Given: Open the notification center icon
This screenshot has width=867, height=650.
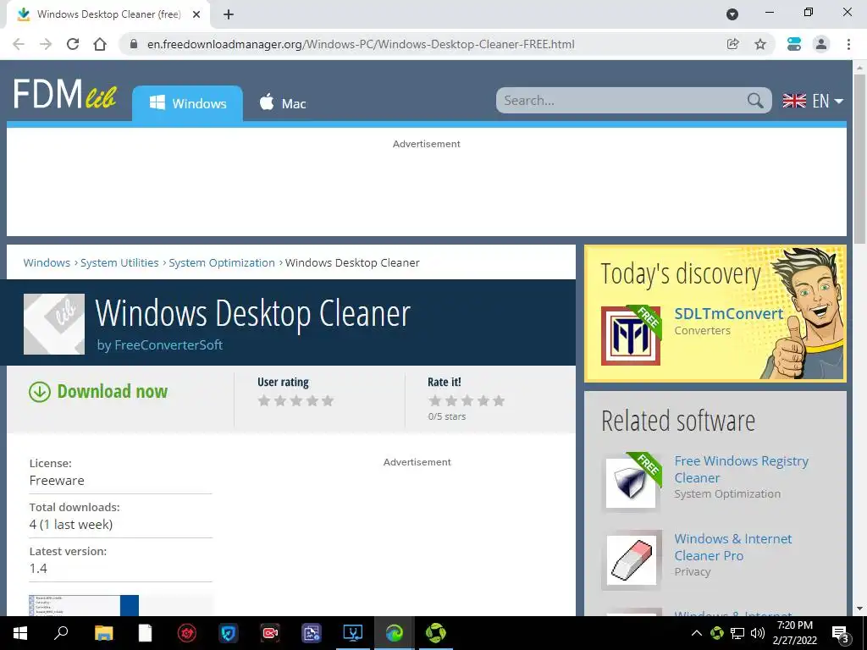Looking at the screenshot, I should 841,634.
